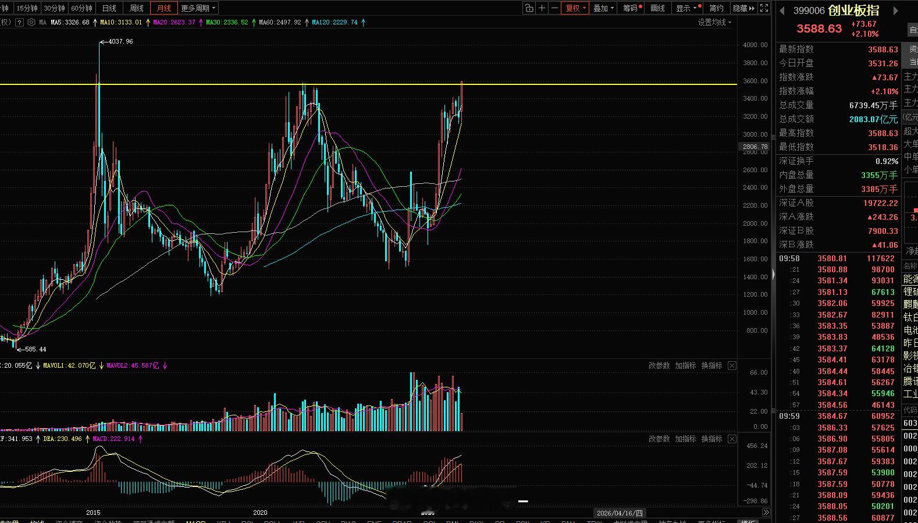The image size is (918, 523).
Task: Enter fullscreen with the expand icon
Action: [764, 8]
